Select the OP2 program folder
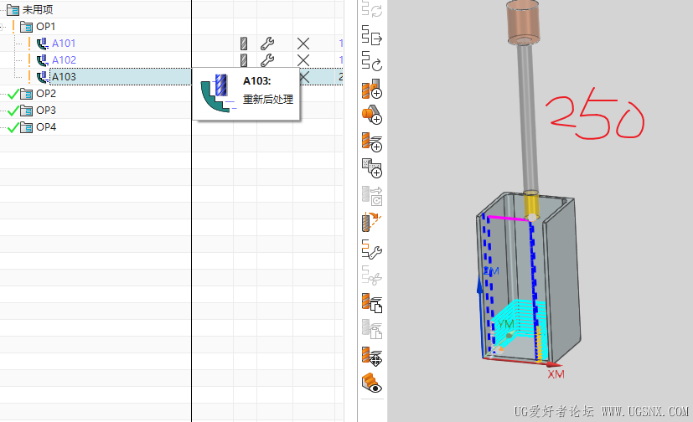 click(x=45, y=94)
